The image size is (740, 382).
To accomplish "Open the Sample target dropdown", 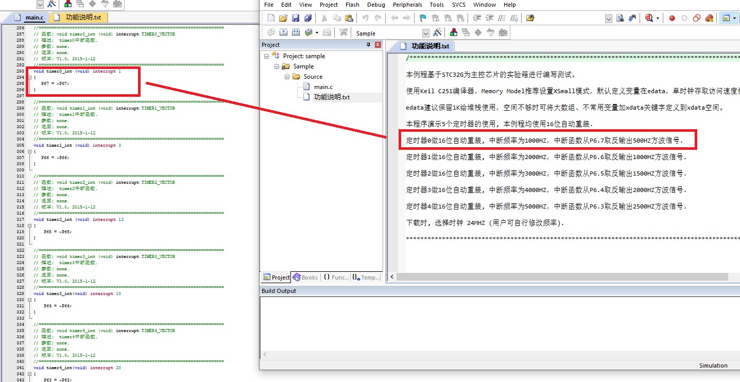I will (x=425, y=33).
